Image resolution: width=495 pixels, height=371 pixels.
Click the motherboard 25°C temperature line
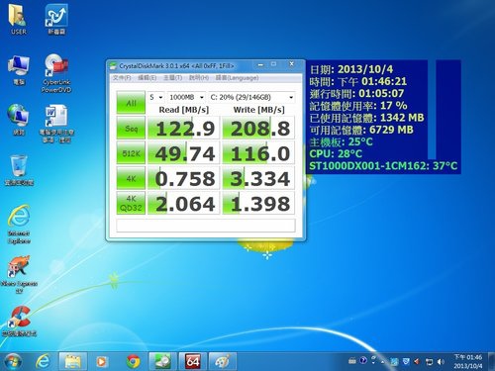point(341,141)
